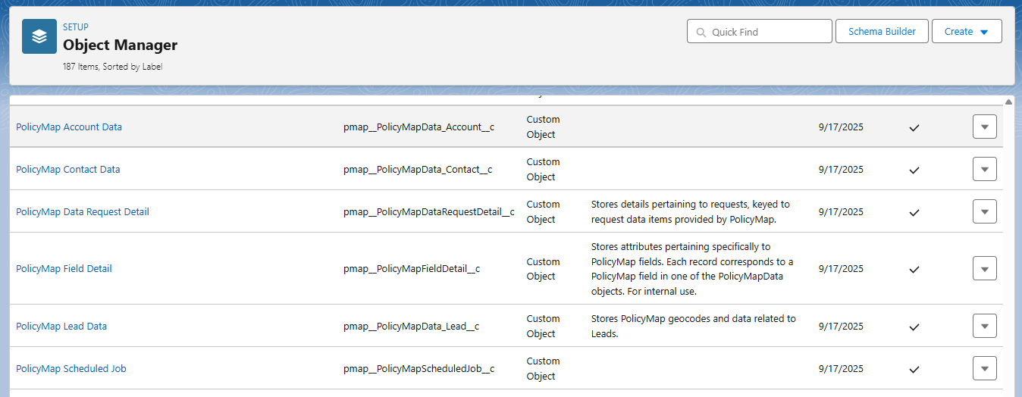
Task: Open row actions for PolicyMap Data Request Detail
Action: [x=984, y=212]
